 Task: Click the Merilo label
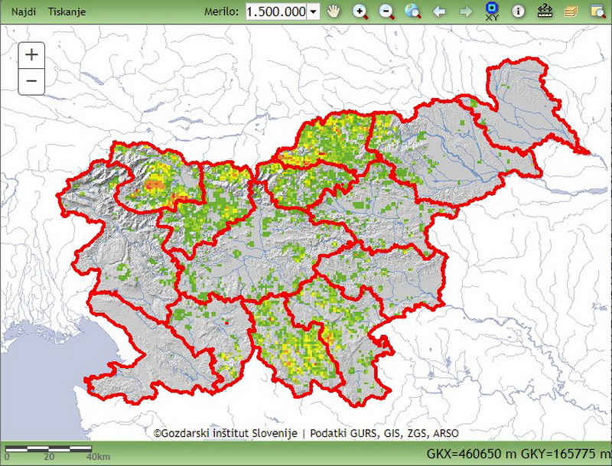(221, 11)
